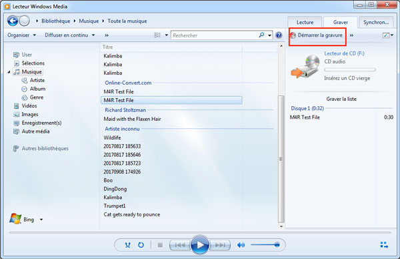Viewport: 400px width, 259px height.
Task: Switch to Now Playing mode icon
Action: (384, 245)
